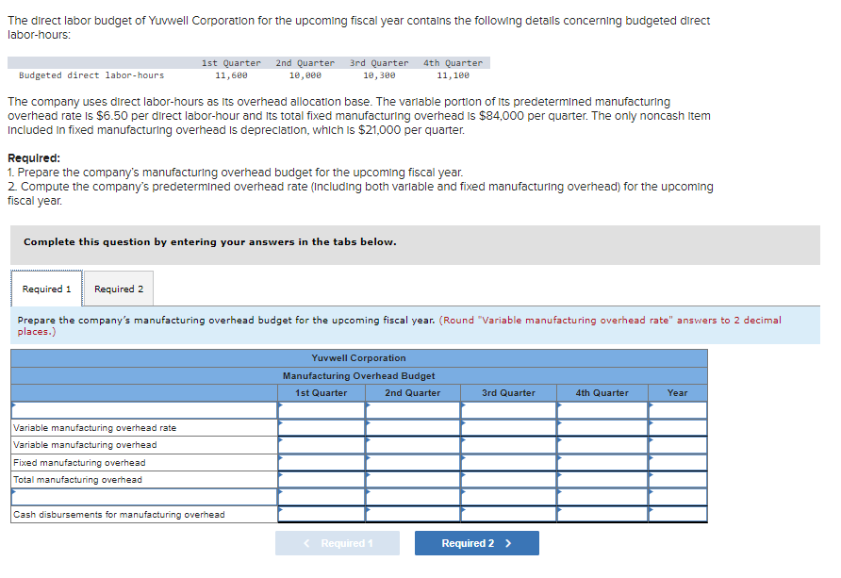Click 1st Quarter cell for Variable manufacturing overhead
The height and width of the screenshot is (578, 841).
(x=322, y=445)
